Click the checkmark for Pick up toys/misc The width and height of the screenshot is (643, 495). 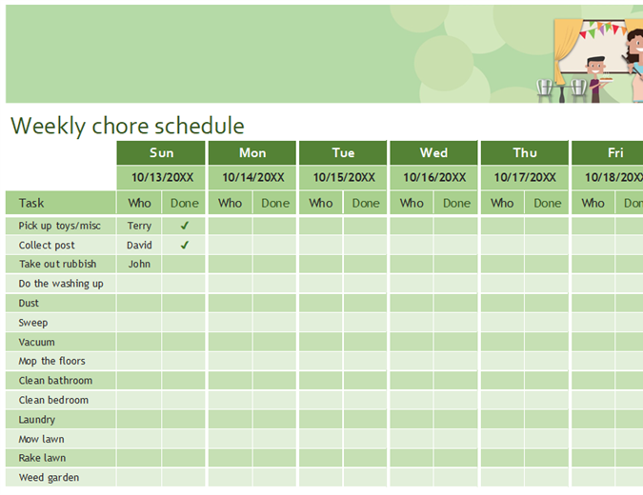[184, 226]
